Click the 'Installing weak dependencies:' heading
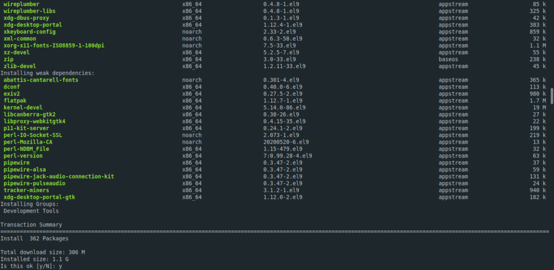Image resolution: width=554 pixels, height=270 pixels. [48, 73]
